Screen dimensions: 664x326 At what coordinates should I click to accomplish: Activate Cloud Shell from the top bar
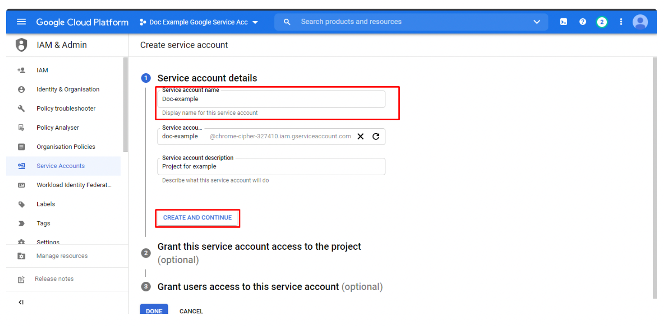pos(563,22)
